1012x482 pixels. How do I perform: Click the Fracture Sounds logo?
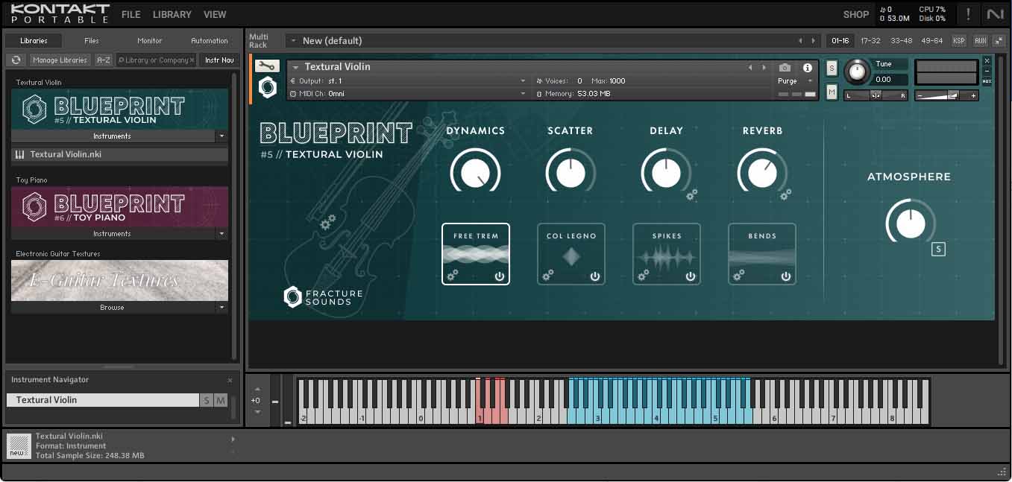pos(323,297)
